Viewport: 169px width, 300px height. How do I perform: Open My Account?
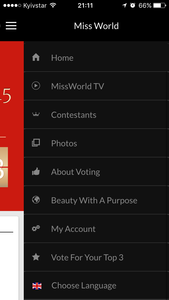(x=96, y=228)
